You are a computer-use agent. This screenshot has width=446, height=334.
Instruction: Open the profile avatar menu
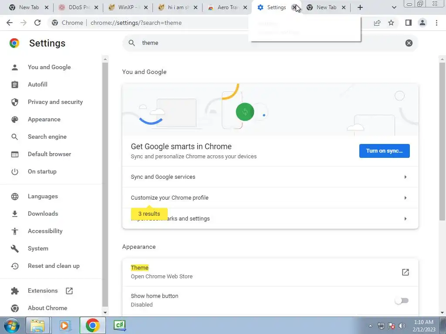(422, 23)
